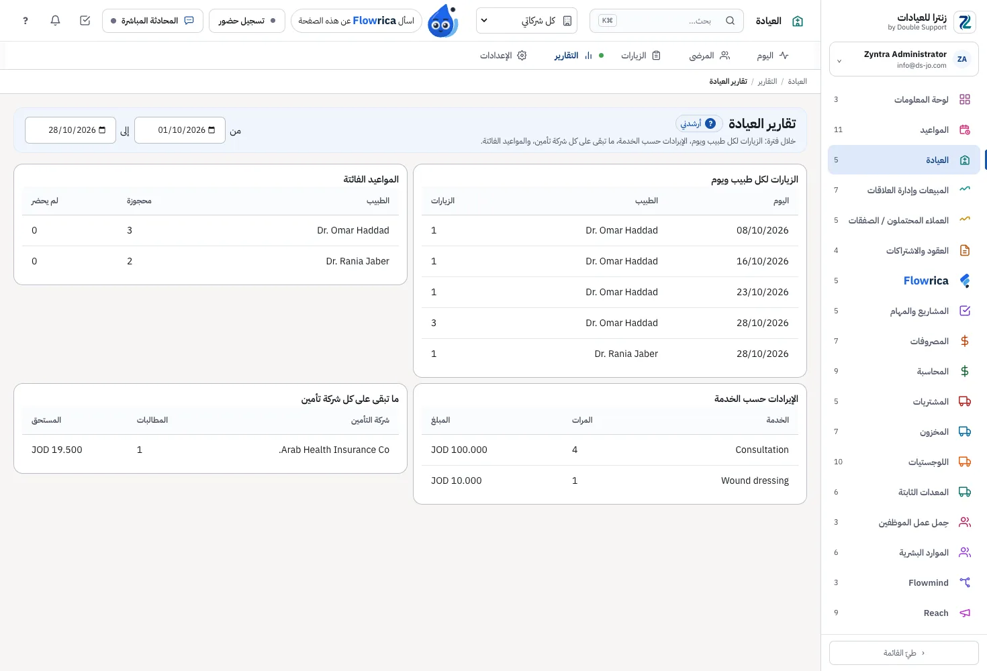Click the Live Chat (المحادثة المباشرة) button
The image size is (987, 671).
click(152, 21)
